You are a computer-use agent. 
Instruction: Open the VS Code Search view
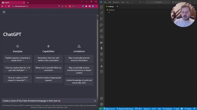pyautogui.click(x=102, y=13)
